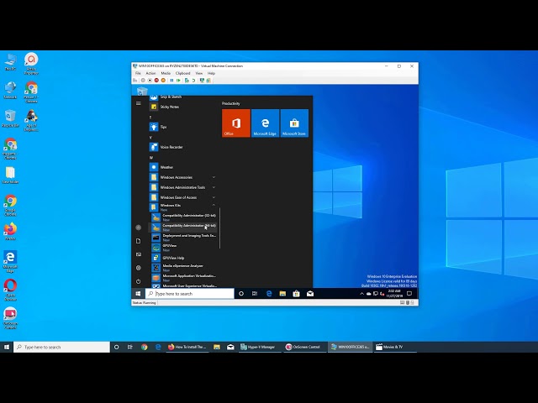The height and width of the screenshot is (403, 538).
Task: Open Mail from VM taskbar
Action: pyautogui.click(x=310, y=293)
